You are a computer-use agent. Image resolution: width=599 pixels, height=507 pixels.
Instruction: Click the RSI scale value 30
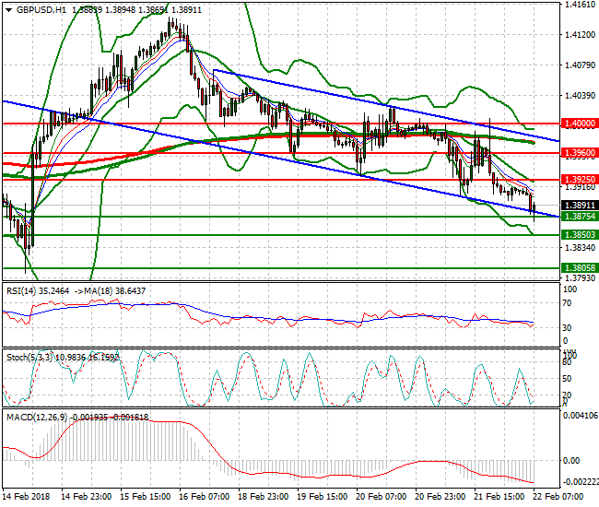pyautogui.click(x=568, y=328)
